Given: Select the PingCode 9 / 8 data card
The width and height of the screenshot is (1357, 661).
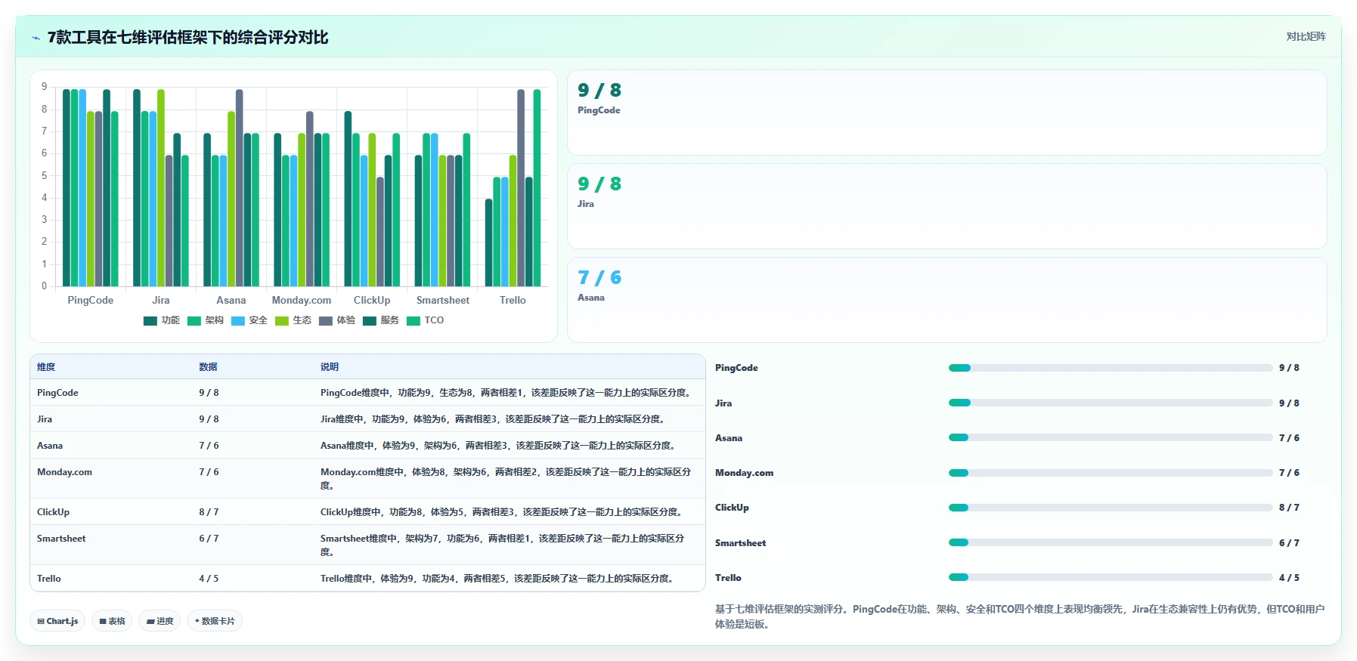Looking at the screenshot, I should click(947, 113).
